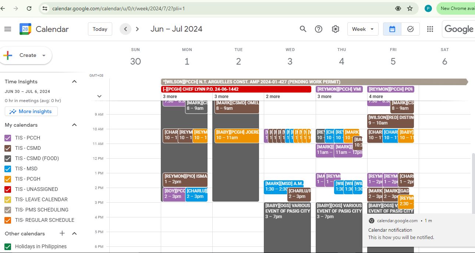Viewport: 475px width, 253px height.
Task: Add other calendars plus icon
Action: point(62,234)
